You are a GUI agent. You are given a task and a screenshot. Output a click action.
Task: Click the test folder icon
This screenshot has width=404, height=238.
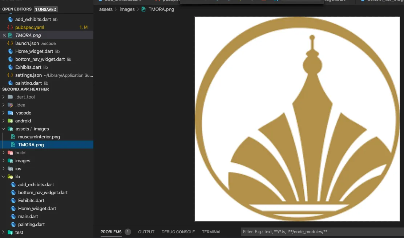point(10,232)
